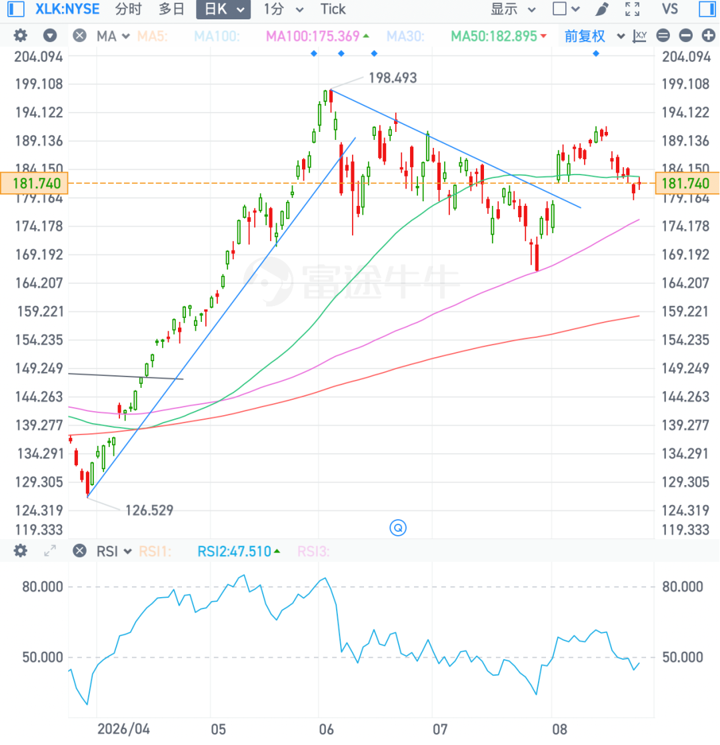Remove the RSI indicator

click(80, 551)
